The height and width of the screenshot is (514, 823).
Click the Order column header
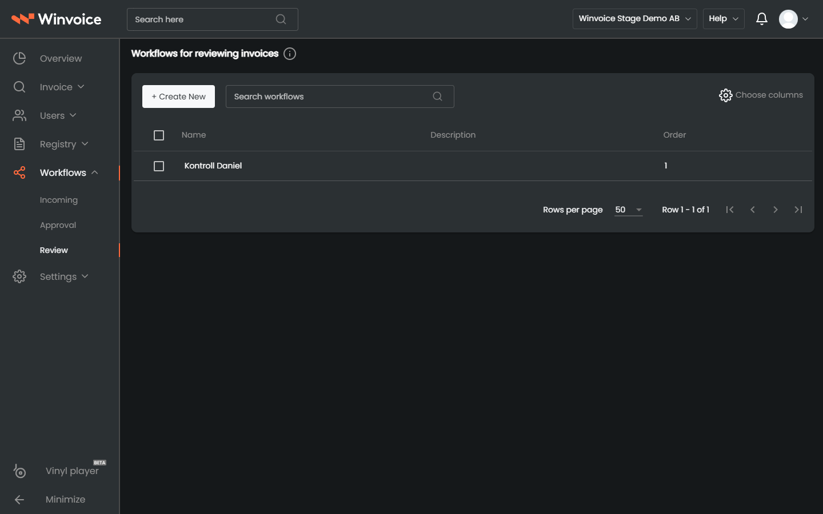674,135
